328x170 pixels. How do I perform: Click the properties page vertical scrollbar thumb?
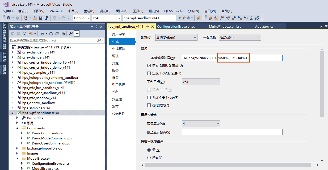pos(322,84)
